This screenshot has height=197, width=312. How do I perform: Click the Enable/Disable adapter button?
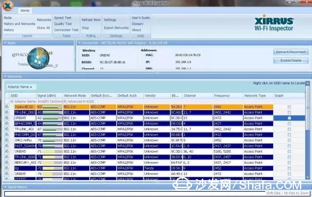pyautogui.click(x=291, y=60)
